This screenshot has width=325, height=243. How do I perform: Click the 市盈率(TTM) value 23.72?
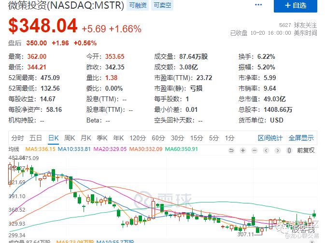click(x=204, y=78)
